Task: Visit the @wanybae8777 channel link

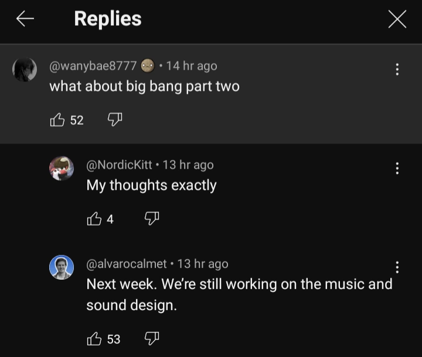Action: pyautogui.click(x=93, y=66)
